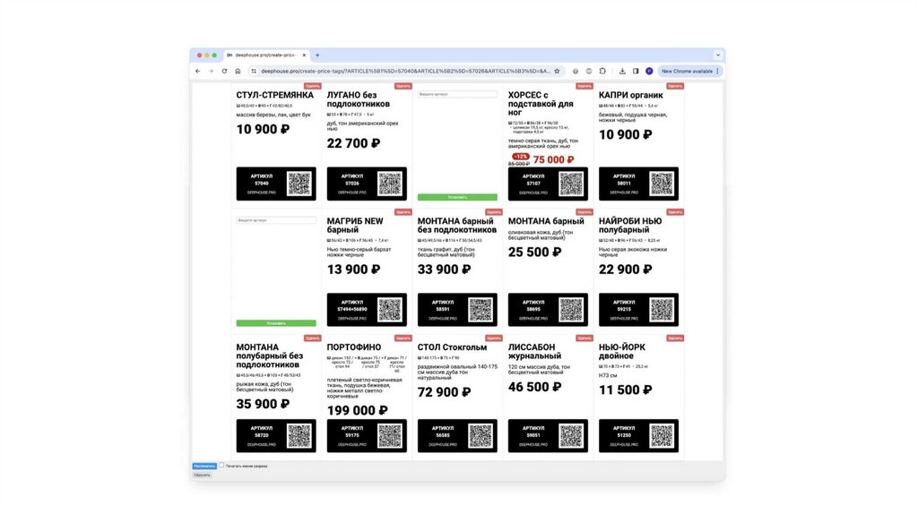The height and width of the screenshot is (514, 918).
Task: Click the blue Распечатать button
Action: pos(204,466)
